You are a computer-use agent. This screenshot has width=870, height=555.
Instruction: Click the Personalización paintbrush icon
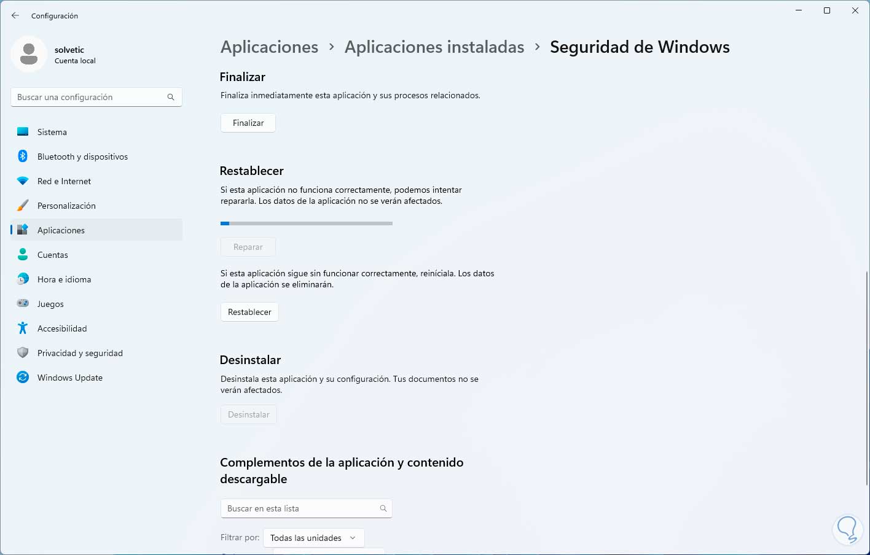[x=23, y=206]
